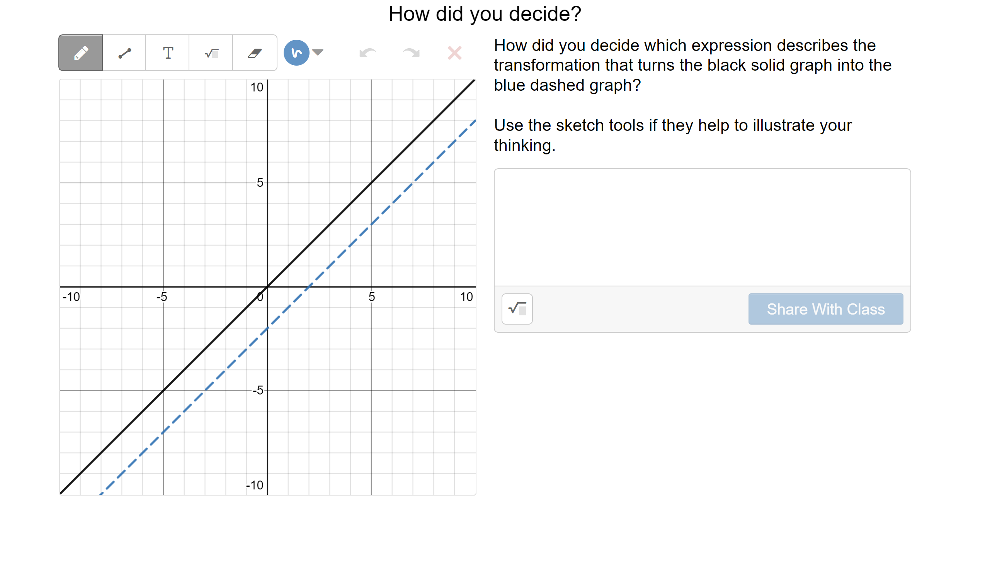985x567 pixels.
Task: Select the line segment tool
Action: 124,52
